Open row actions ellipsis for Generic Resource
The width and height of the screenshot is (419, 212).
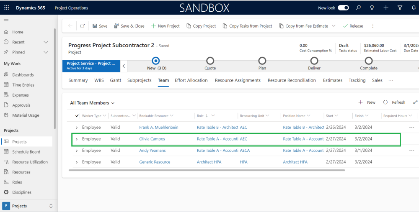click(x=411, y=162)
